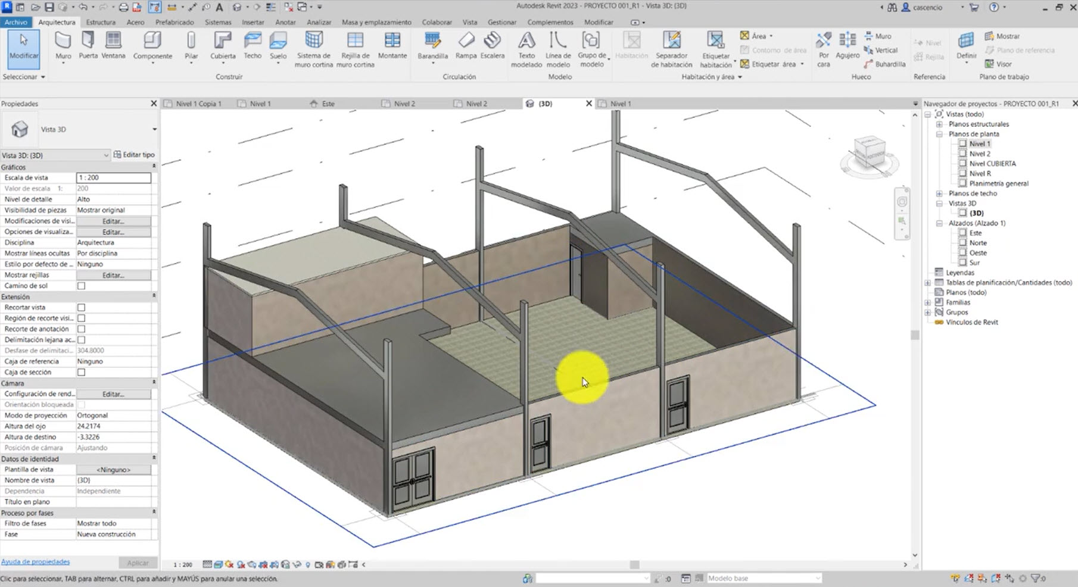The width and height of the screenshot is (1078, 587).
Task: Click the horizontal scrollbar of the 3D view
Action: [634, 564]
